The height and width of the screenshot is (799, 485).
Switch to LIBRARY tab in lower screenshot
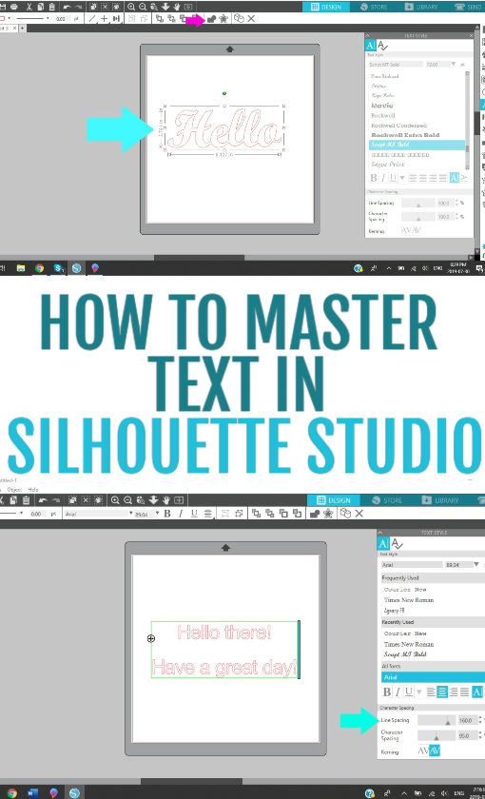point(440,500)
